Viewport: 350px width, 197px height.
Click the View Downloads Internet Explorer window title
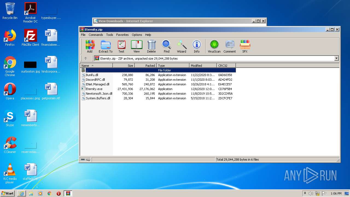point(126,21)
